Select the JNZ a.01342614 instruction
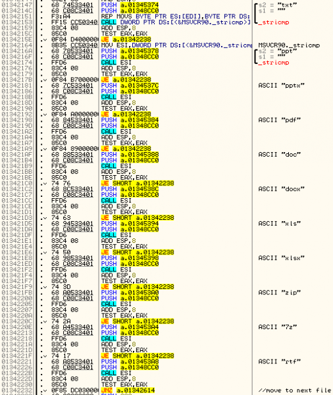 click(x=128, y=390)
